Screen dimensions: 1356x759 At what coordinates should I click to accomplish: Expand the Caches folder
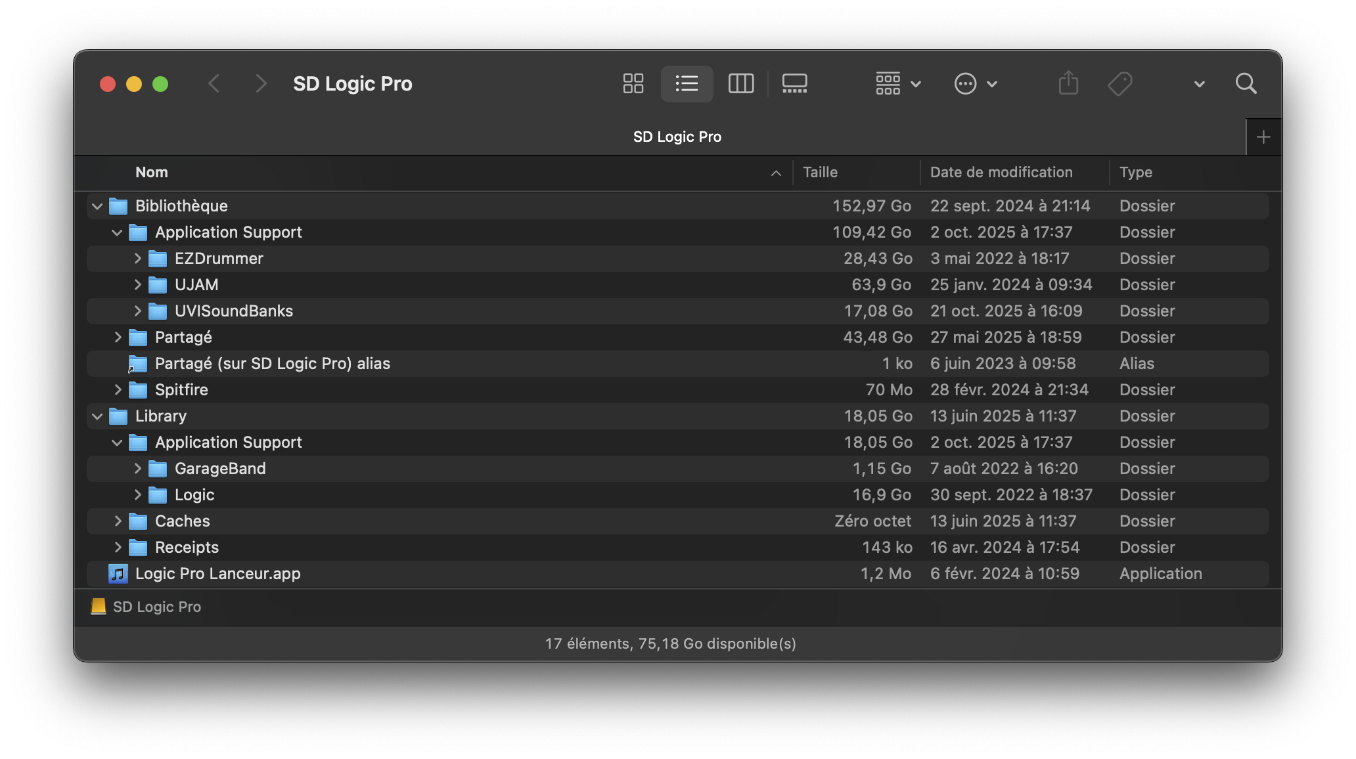(118, 521)
